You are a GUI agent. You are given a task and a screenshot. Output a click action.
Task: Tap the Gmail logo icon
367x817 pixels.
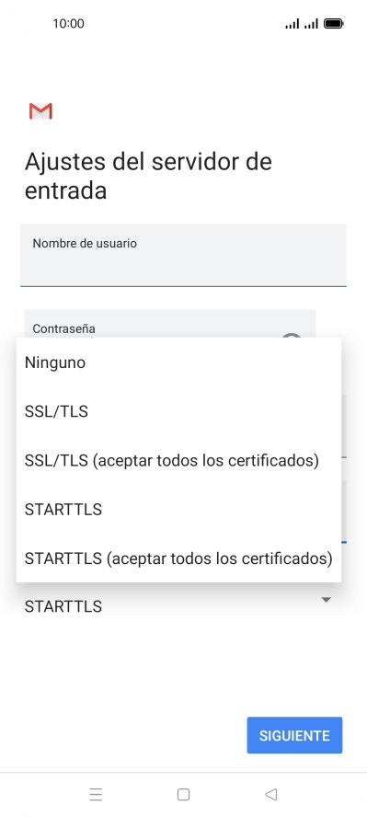40,111
